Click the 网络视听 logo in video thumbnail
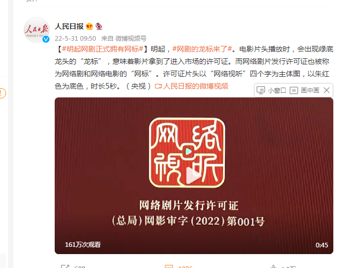The width and height of the screenshot is (339, 268). pos(187,153)
